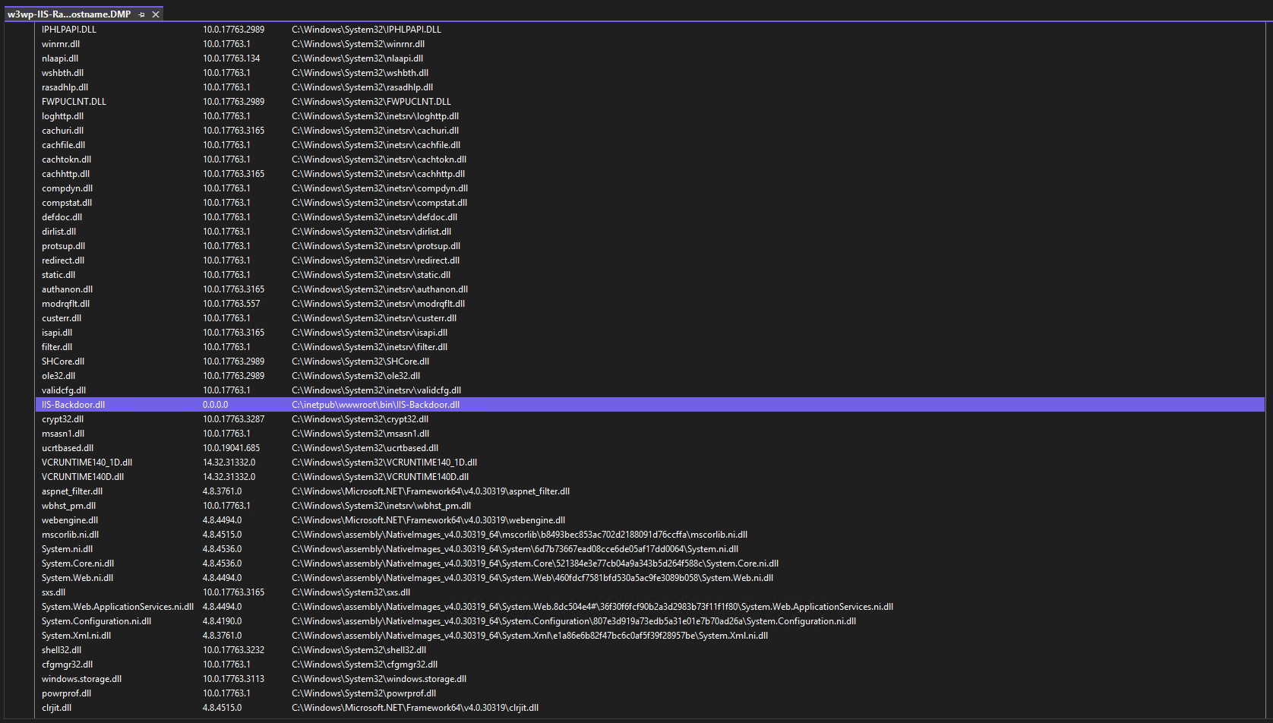The image size is (1273, 723).
Task: Select sxs.dll row
Action: pos(650,592)
